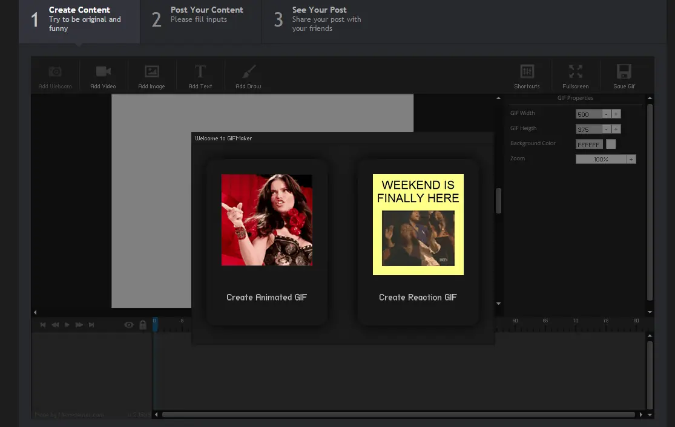The image size is (675, 427).
Task: Select the Add Video tool
Action: point(104,77)
